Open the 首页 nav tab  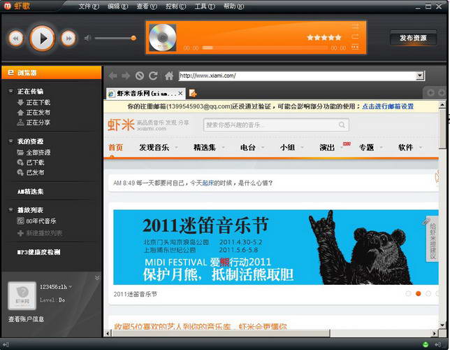115,148
